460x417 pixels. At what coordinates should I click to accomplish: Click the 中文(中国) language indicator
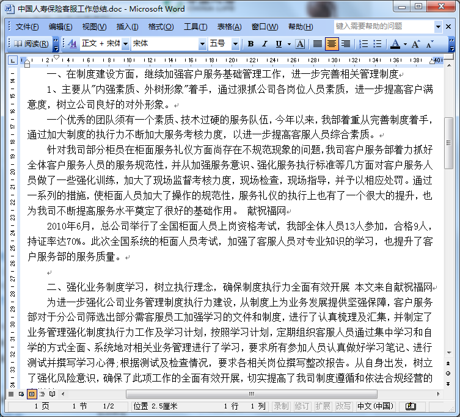tap(375, 407)
